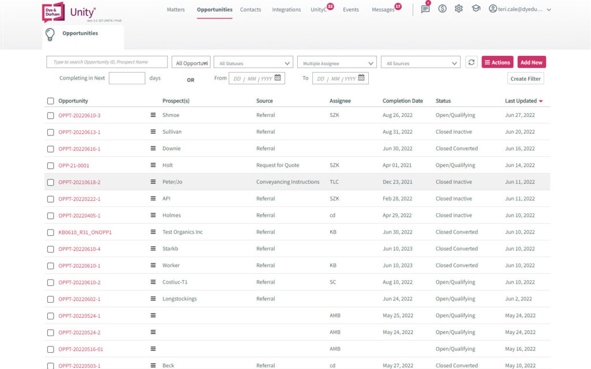The width and height of the screenshot is (591, 369).
Task: Open the All Statuses dropdown
Action: [253, 62]
